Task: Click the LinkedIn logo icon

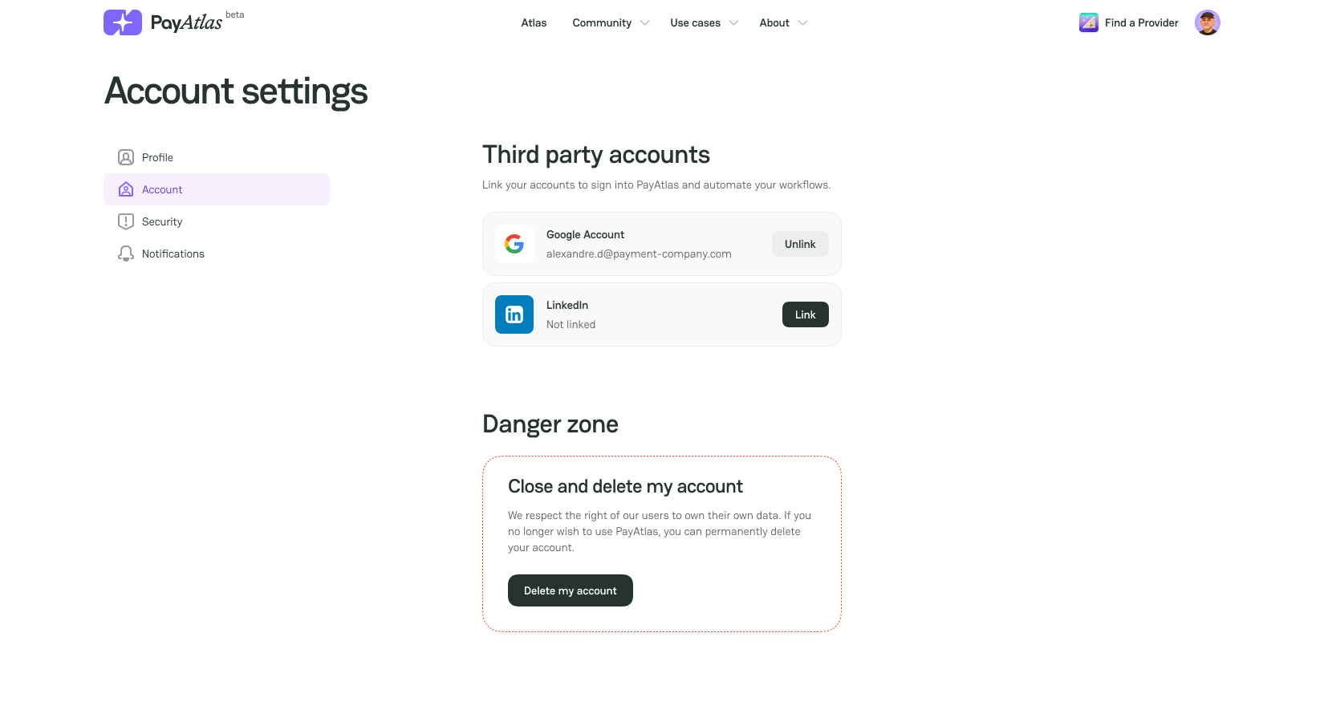Action: point(514,314)
